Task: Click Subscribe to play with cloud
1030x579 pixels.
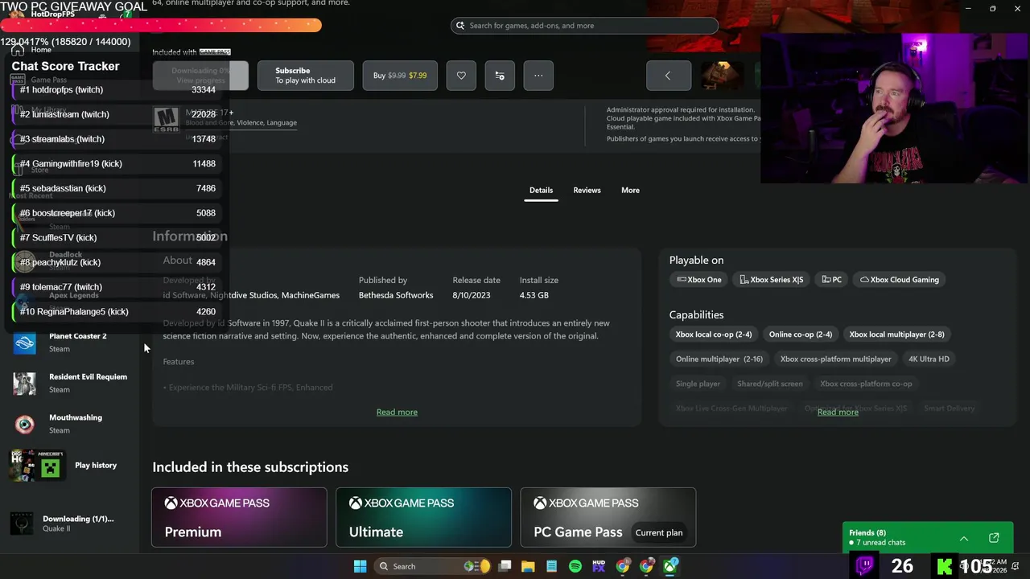Action: 306,76
